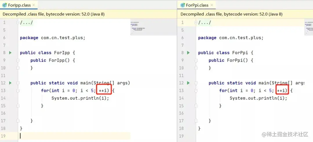Click line number 6 in ForIpp gutter

point(4,38)
